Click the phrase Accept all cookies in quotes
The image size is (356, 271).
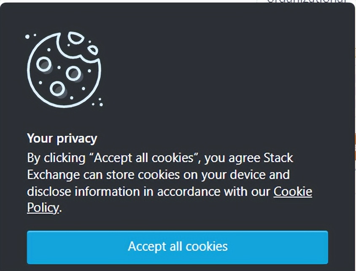[143, 157]
